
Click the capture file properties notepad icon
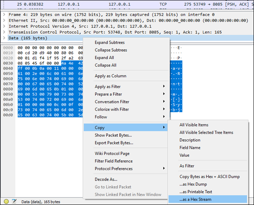click(x=14, y=201)
